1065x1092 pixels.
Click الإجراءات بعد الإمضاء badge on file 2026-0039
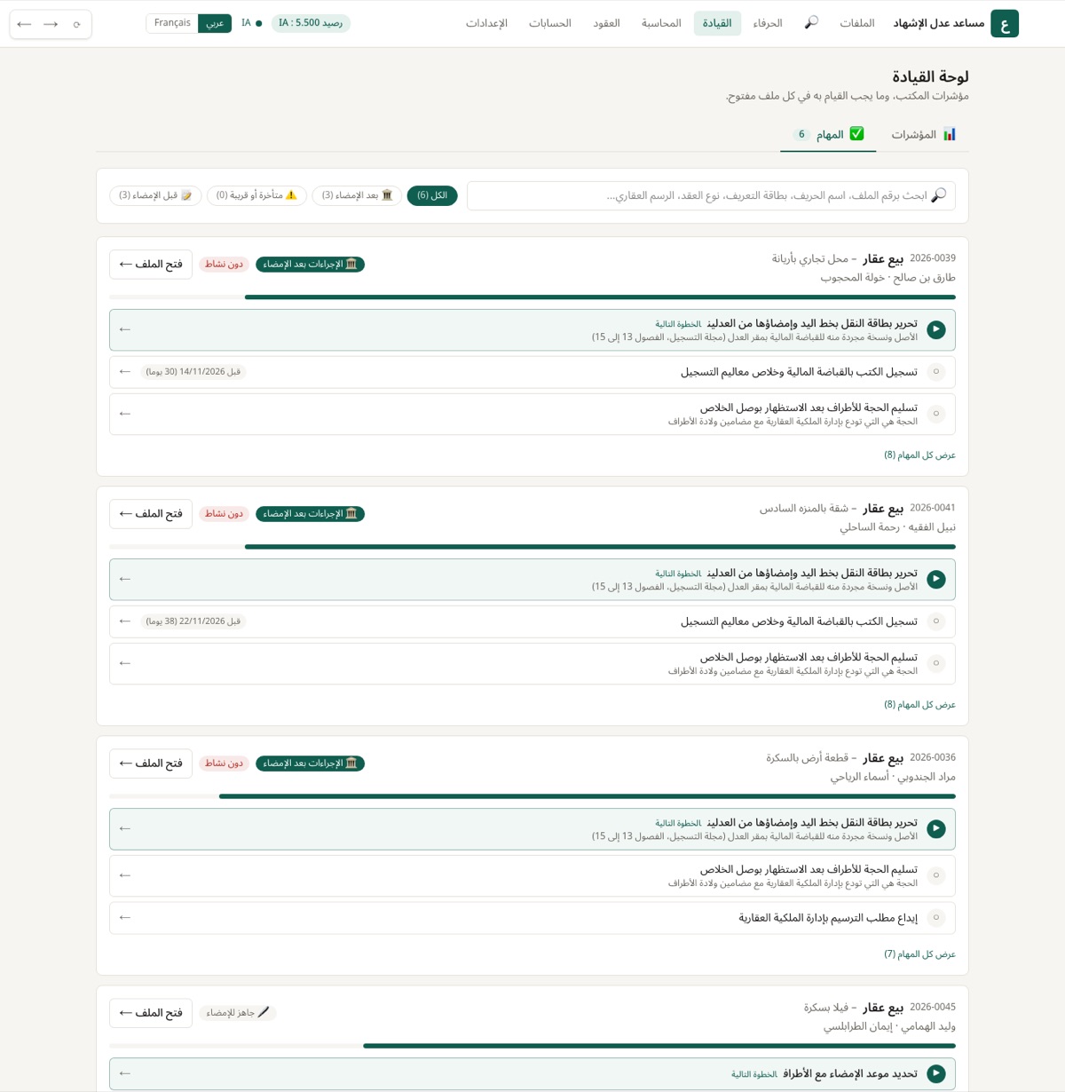(x=311, y=265)
